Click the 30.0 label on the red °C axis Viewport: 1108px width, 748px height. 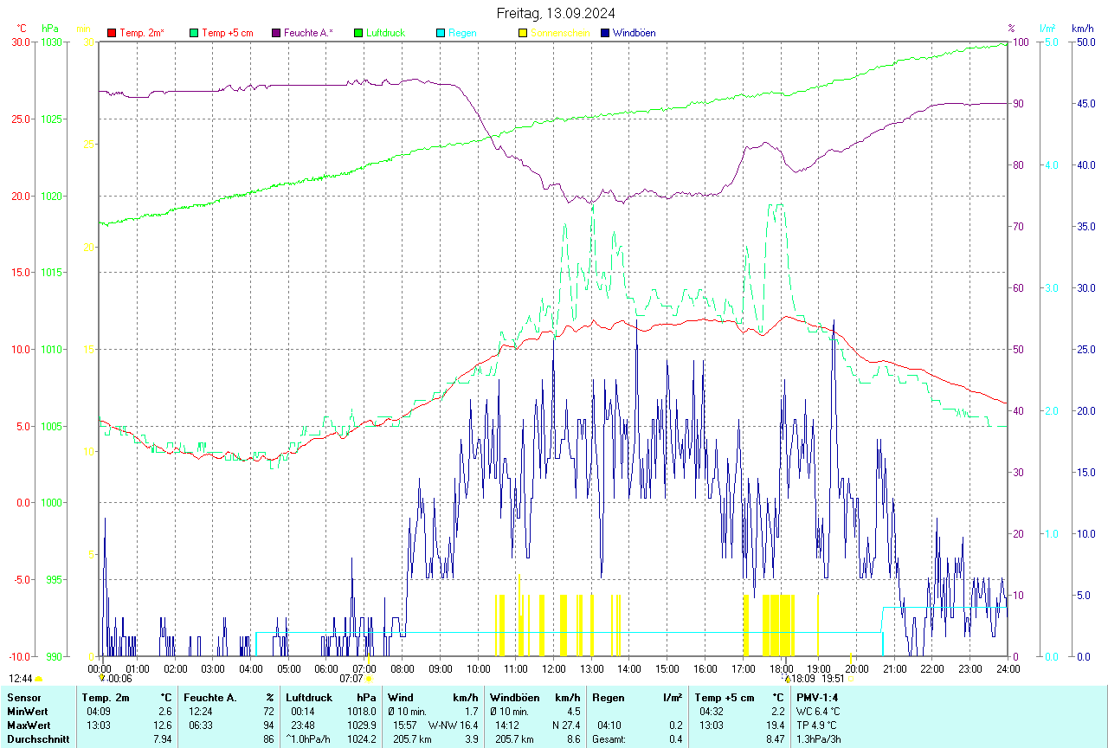(21, 42)
